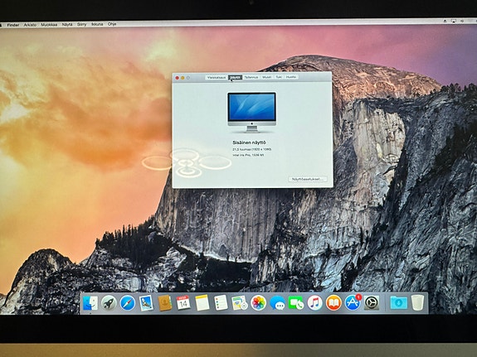
Task: Click the Näyttöasetukset button
Action: point(308,179)
